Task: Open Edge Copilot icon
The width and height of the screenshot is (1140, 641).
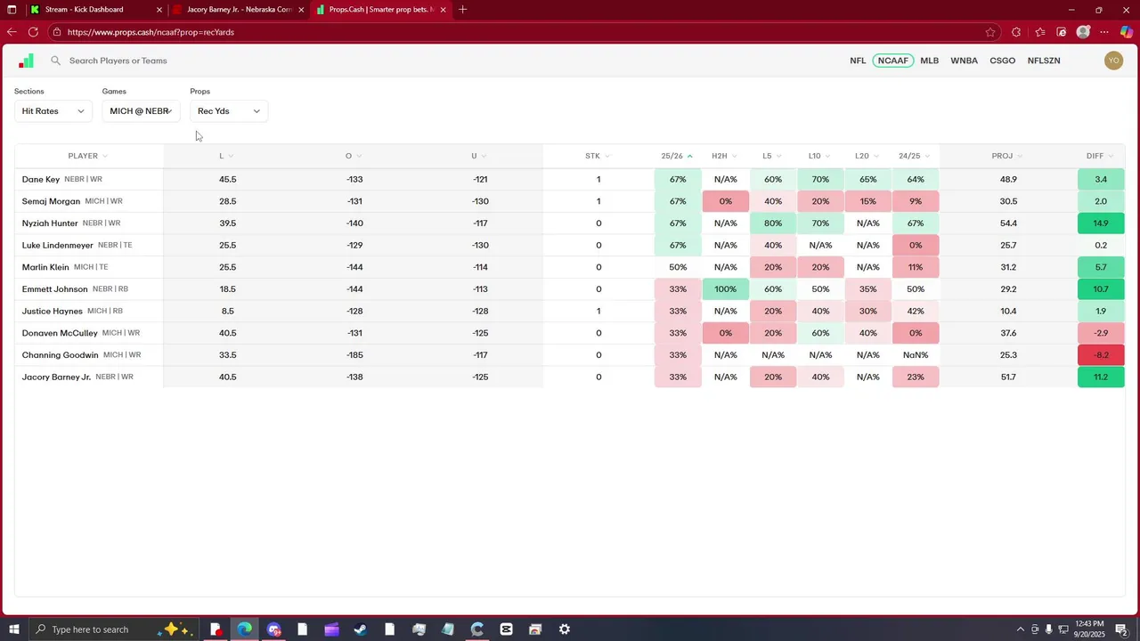Action: 1126,32
